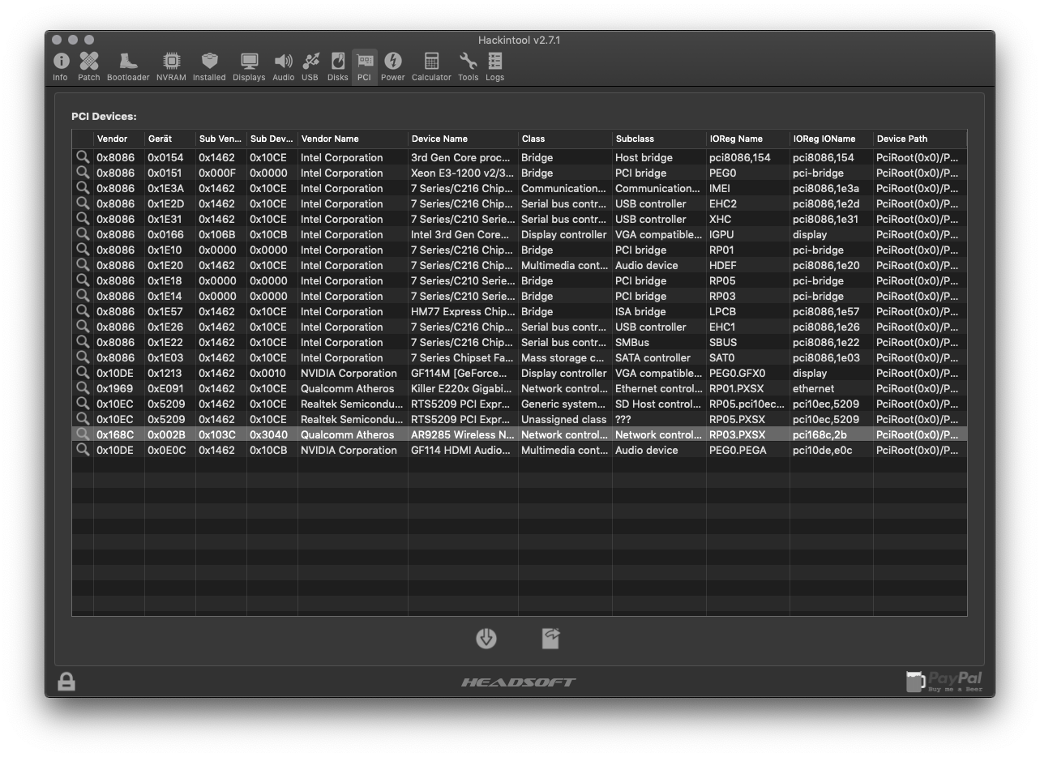Screen dimensions: 1040x757
Task: Select the SAT0 IOReg name cell
Action: (x=721, y=357)
